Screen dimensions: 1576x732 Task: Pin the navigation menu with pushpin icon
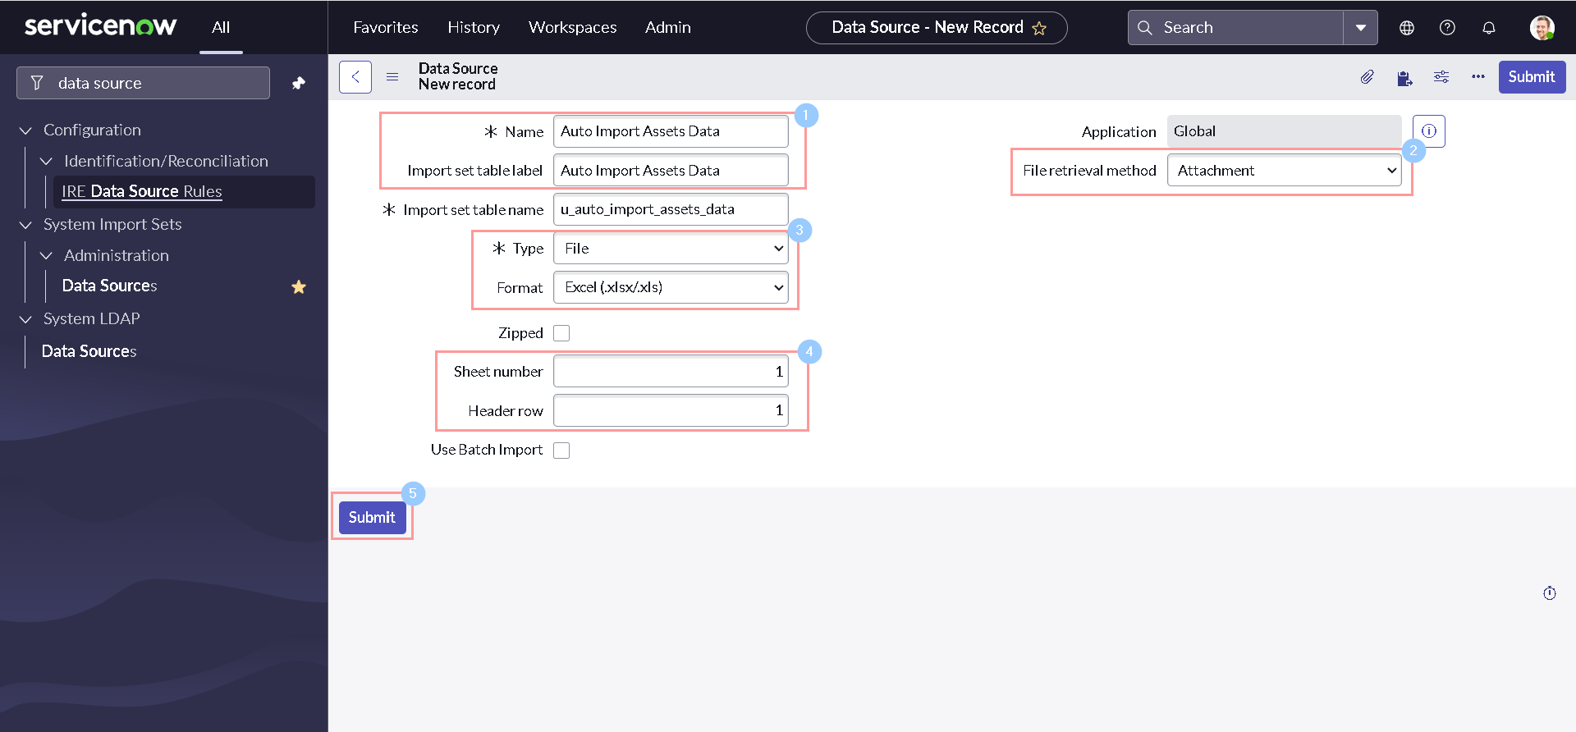(x=299, y=83)
